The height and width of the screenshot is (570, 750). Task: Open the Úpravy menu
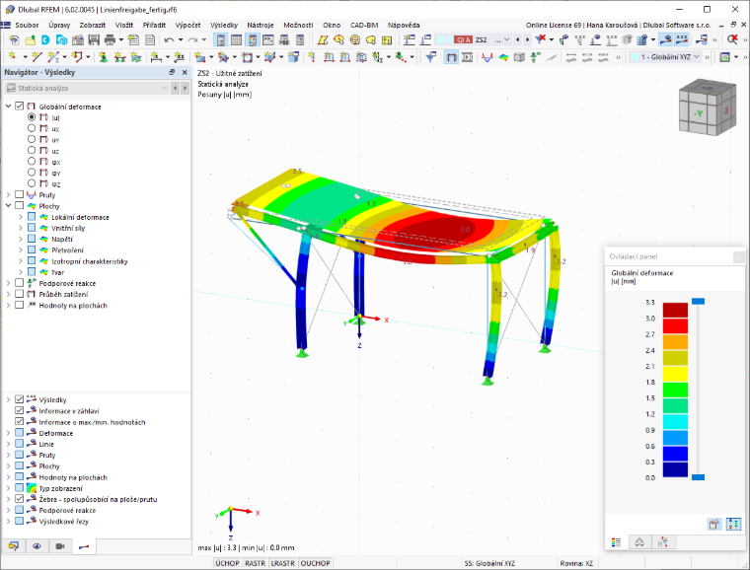59,25
